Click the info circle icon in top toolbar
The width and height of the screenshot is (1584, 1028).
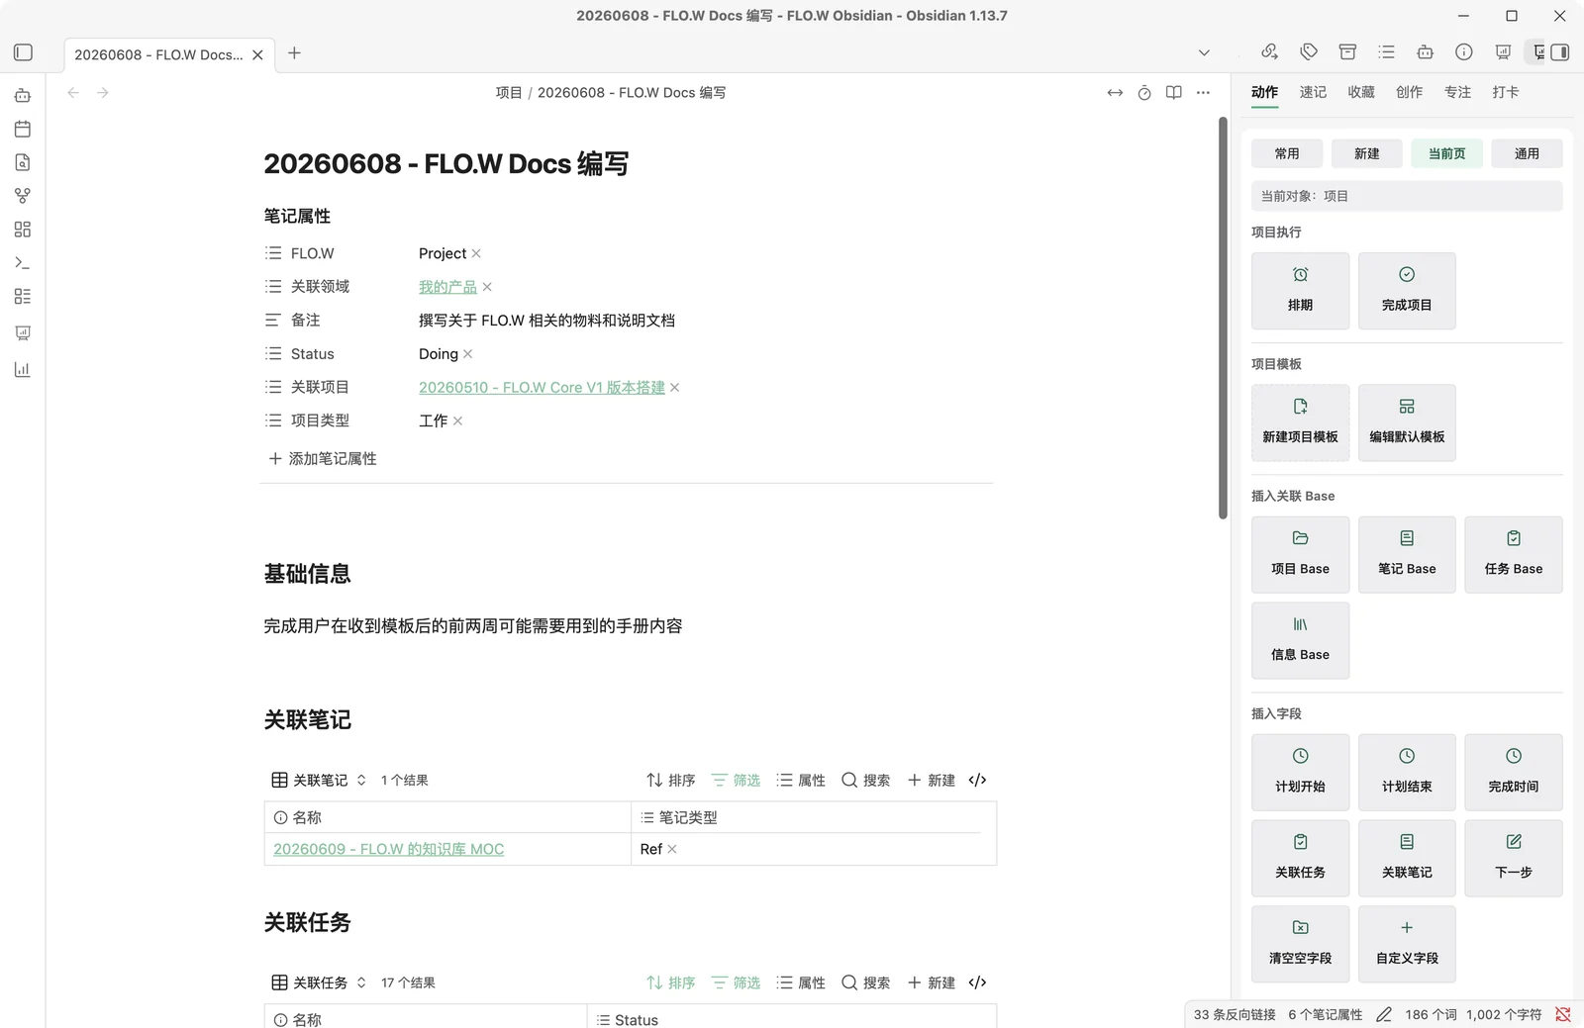(x=1464, y=52)
